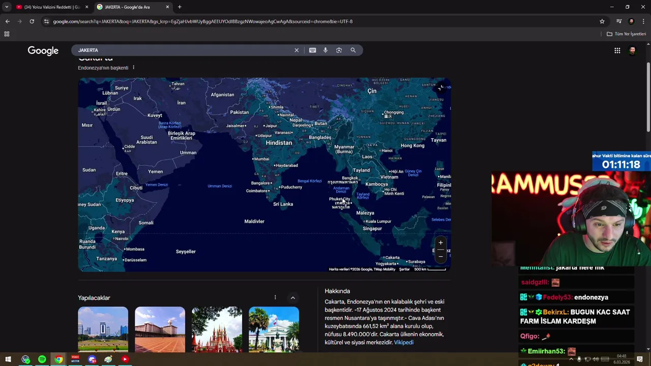
Task: Collapse the Yapılacaklar section
Action: coord(292,297)
